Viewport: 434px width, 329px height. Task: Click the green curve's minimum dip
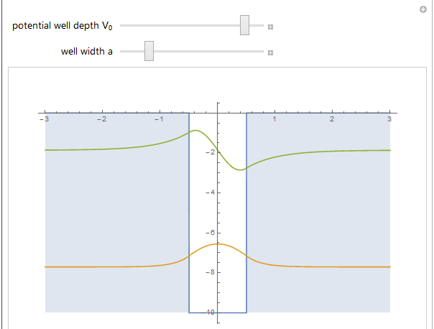[241, 170]
